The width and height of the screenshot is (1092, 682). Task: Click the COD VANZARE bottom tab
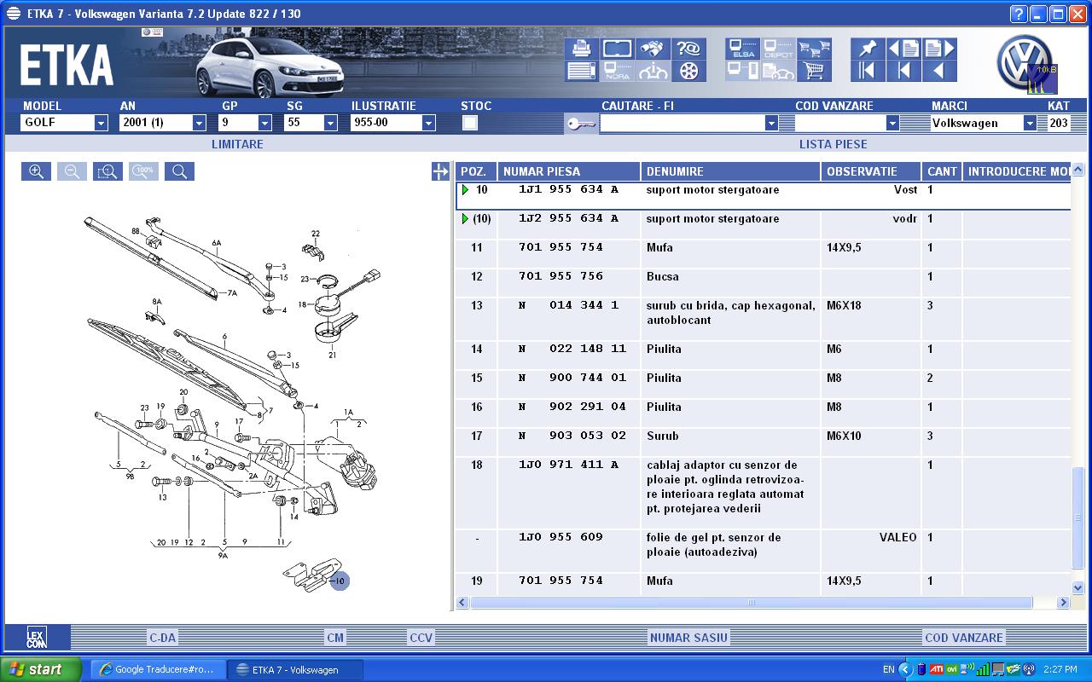(964, 638)
